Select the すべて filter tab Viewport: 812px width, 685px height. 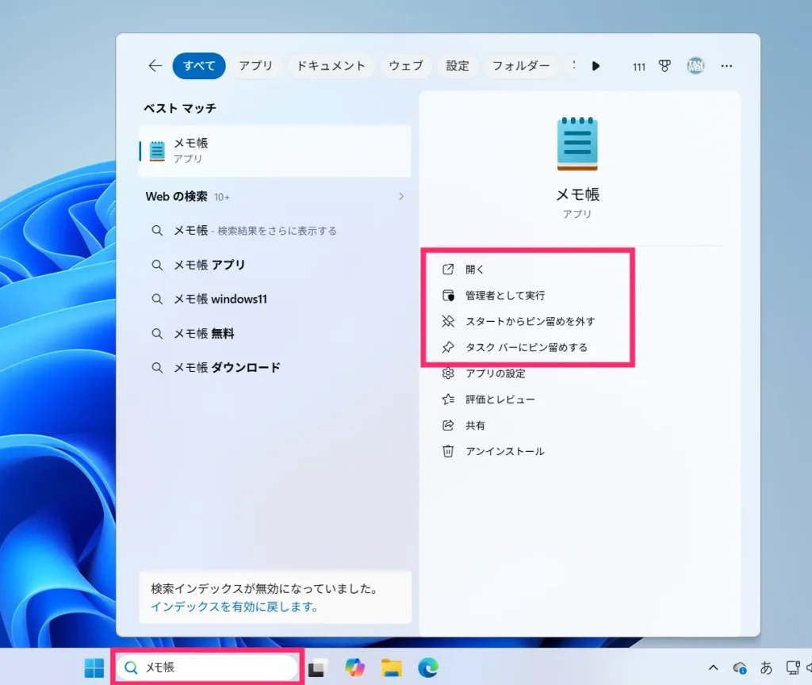[199, 66]
